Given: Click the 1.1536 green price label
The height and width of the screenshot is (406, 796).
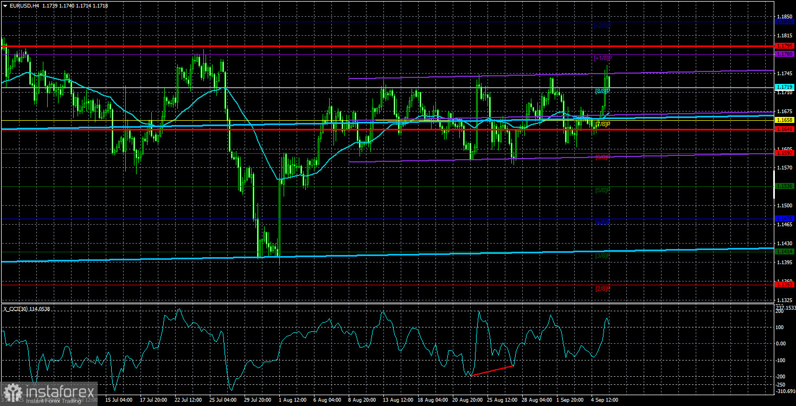Looking at the screenshot, I should [x=785, y=186].
